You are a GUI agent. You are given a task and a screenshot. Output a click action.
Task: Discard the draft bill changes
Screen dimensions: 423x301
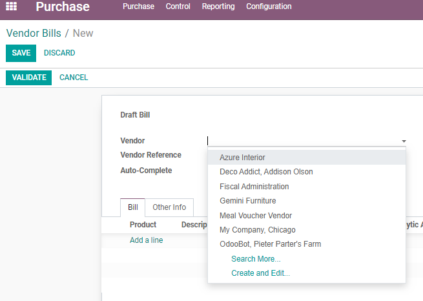[59, 53]
